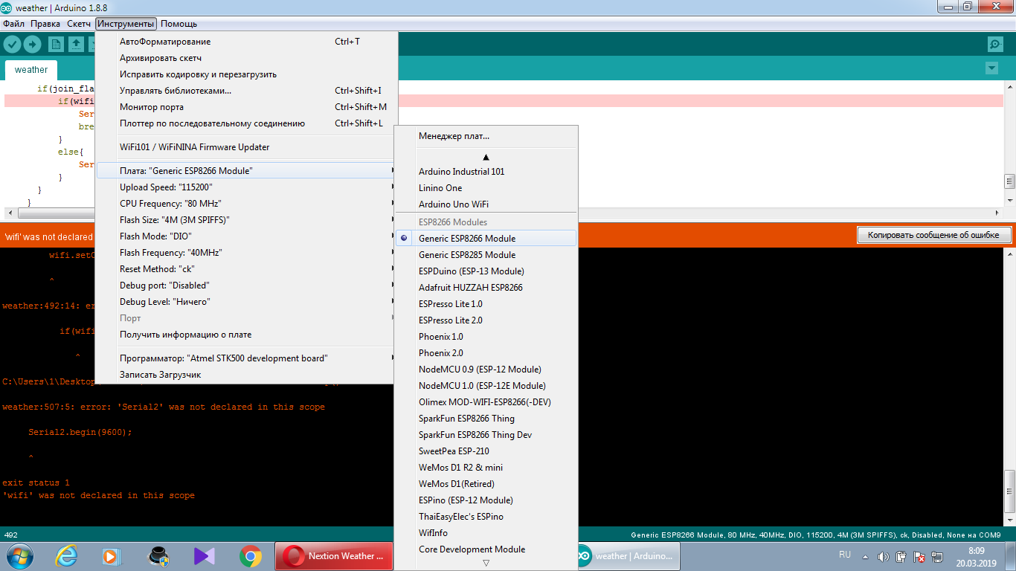
Task: Open Windows Media Player from the taskbar
Action: pos(112,556)
